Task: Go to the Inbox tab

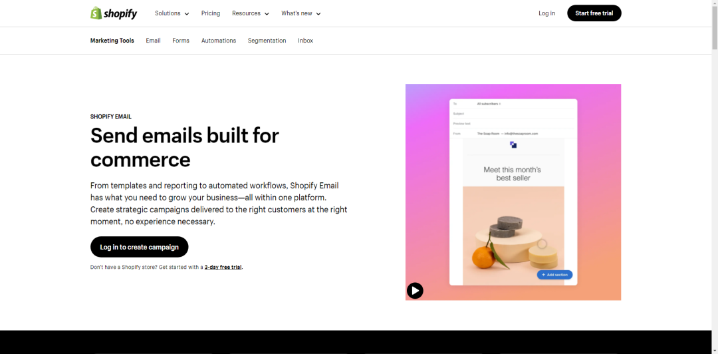Action: 305,41
